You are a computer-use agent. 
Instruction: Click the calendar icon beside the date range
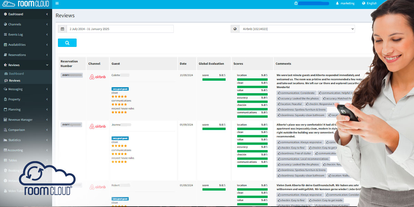point(62,29)
